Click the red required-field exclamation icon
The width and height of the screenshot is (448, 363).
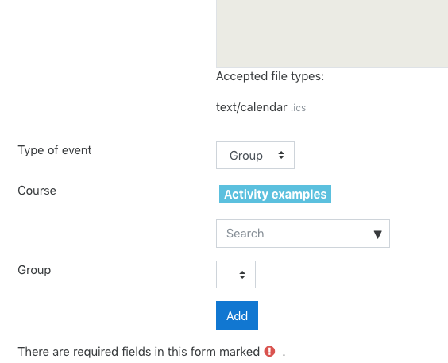pos(269,351)
